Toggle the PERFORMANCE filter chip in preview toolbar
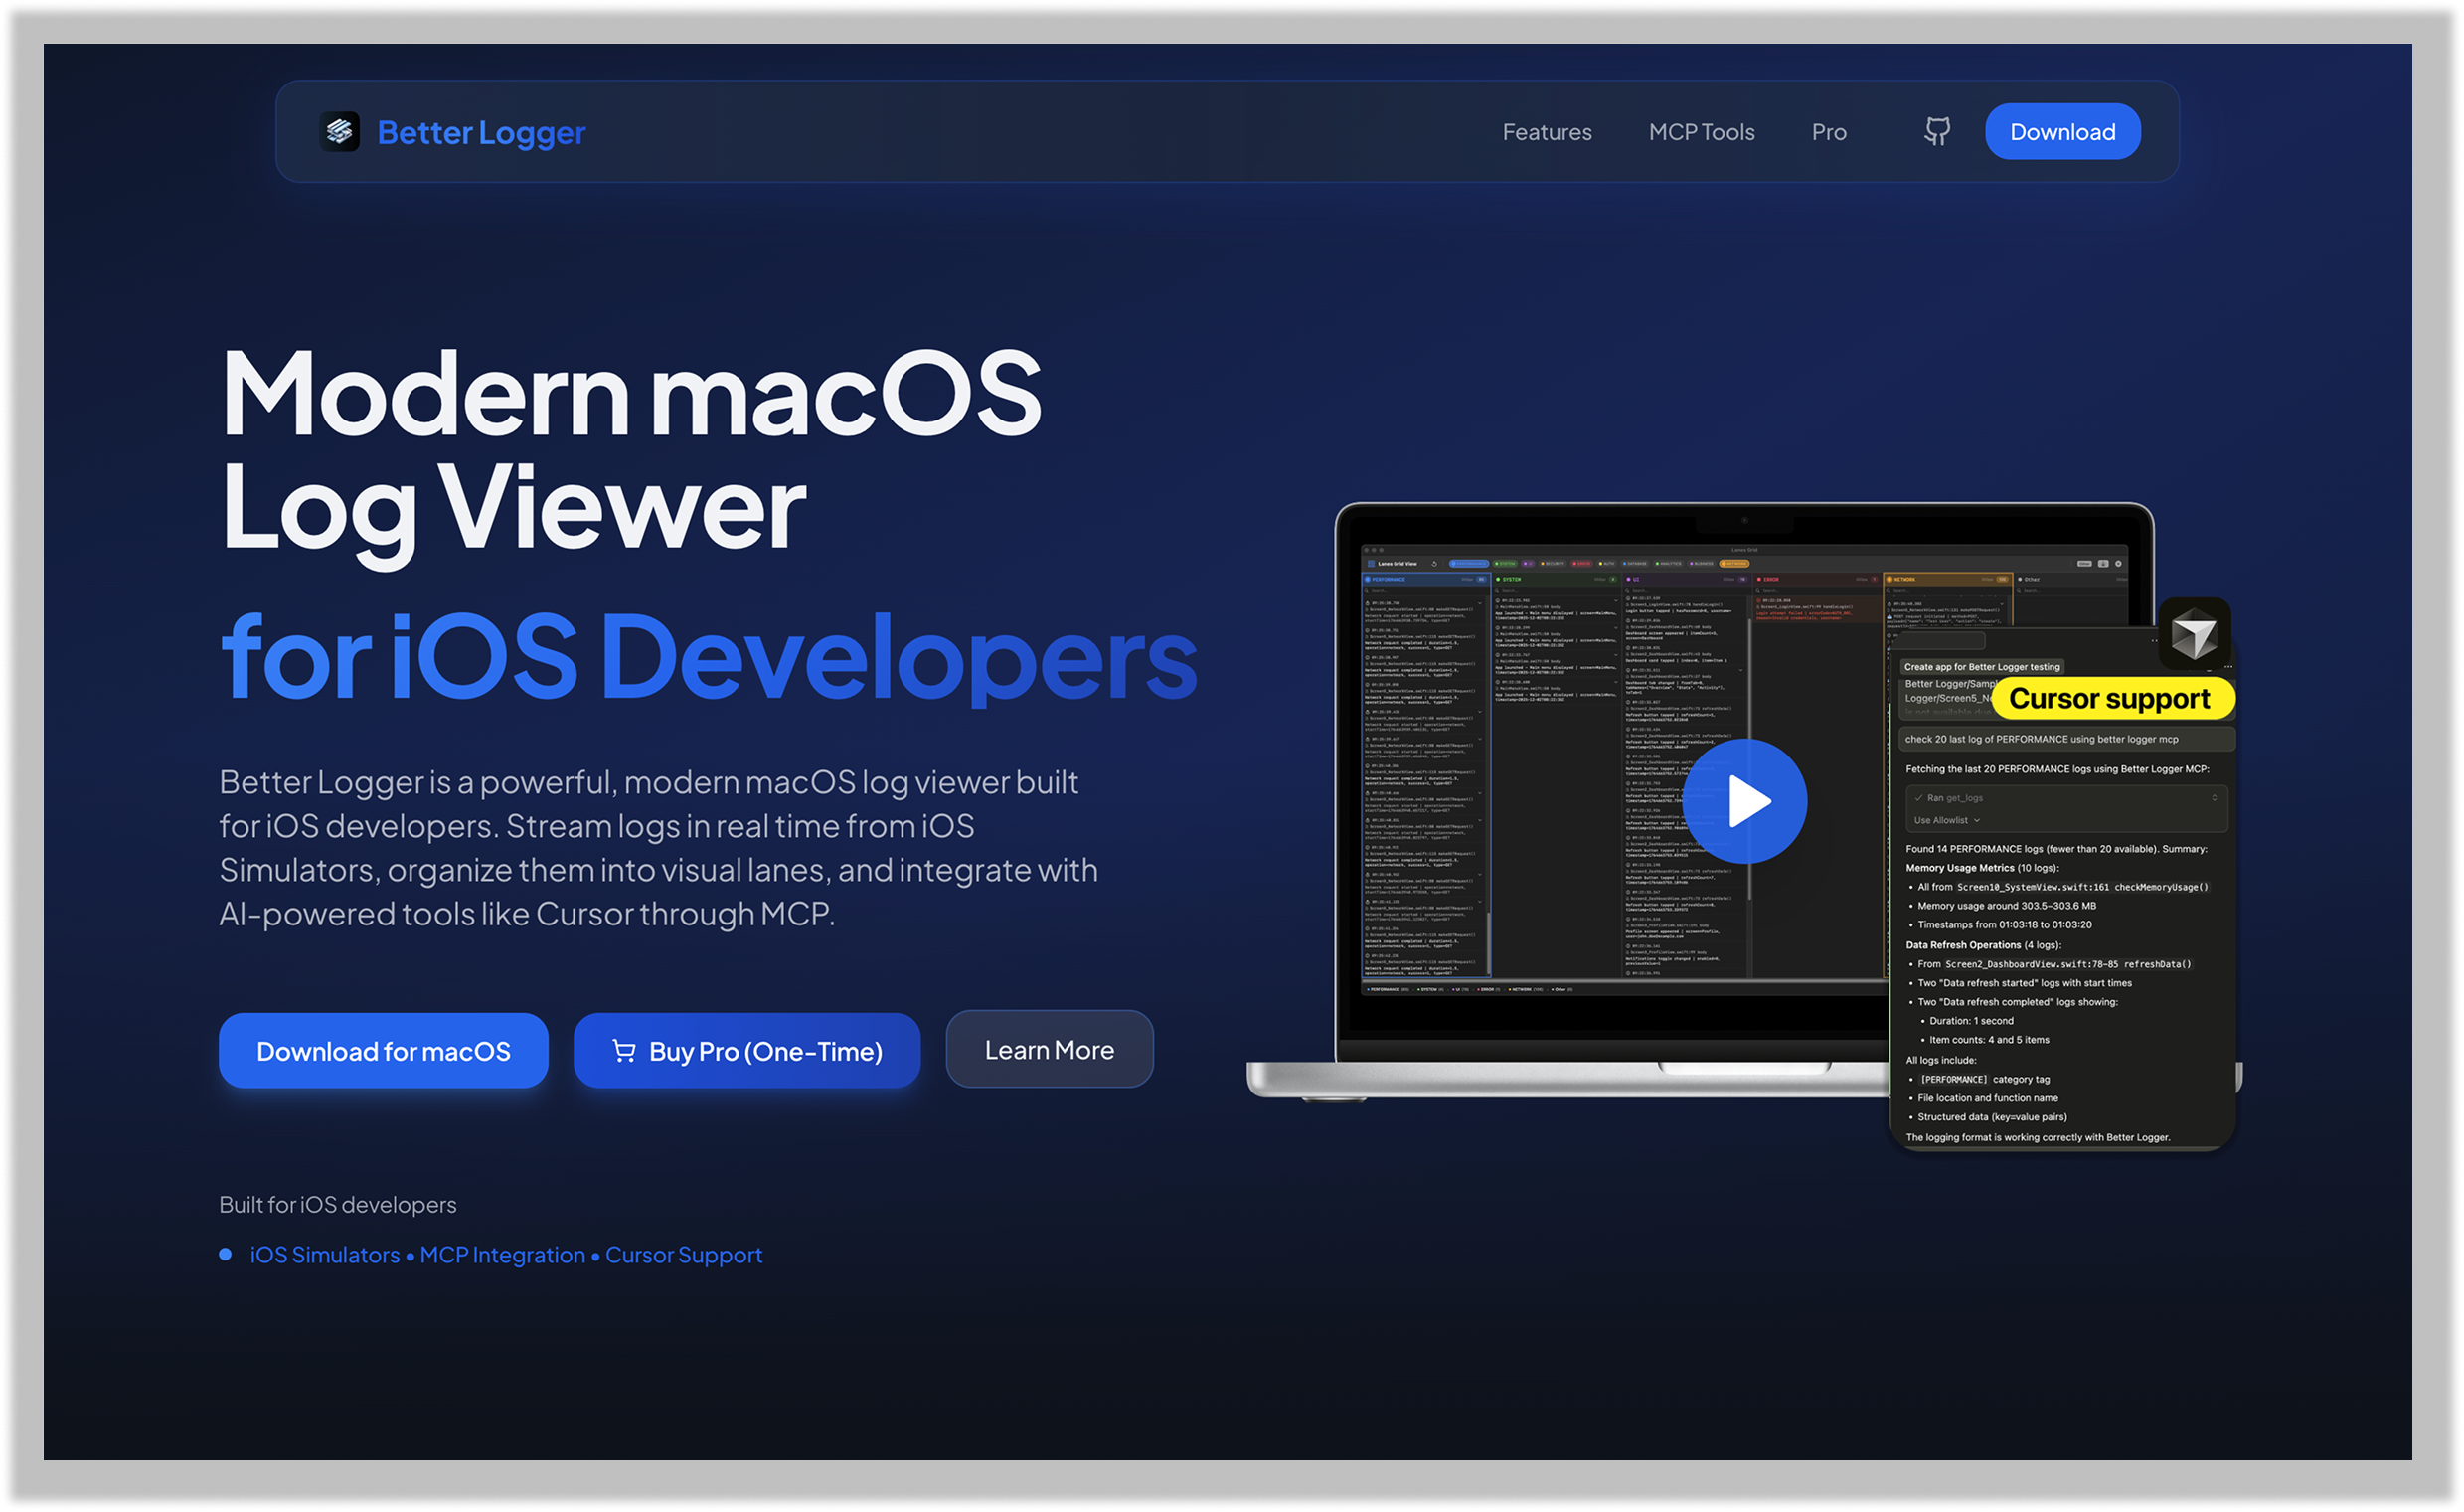Image resolution: width=2464 pixels, height=1512 pixels. [1469, 564]
